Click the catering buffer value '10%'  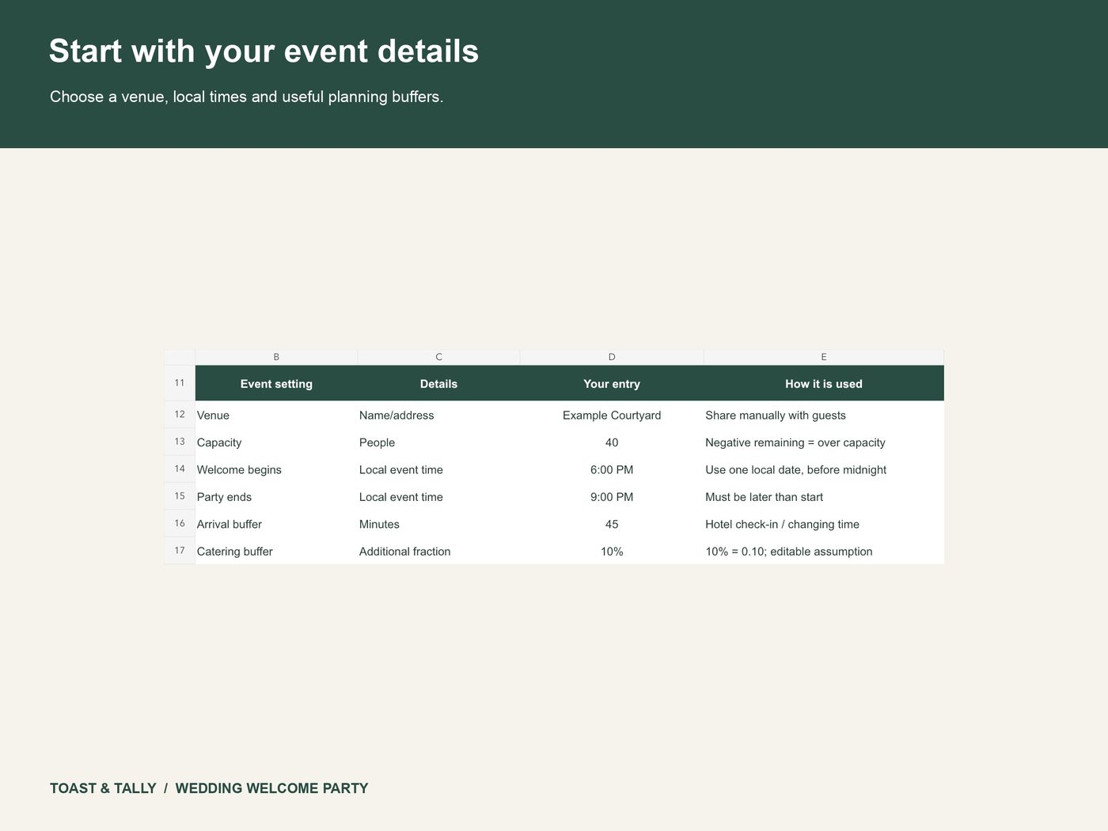pos(611,552)
